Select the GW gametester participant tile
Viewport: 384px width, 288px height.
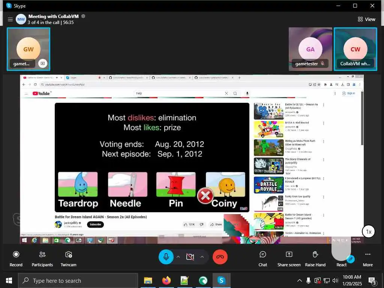click(28, 49)
